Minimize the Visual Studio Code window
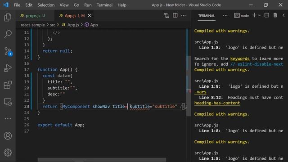 click(x=251, y=5)
